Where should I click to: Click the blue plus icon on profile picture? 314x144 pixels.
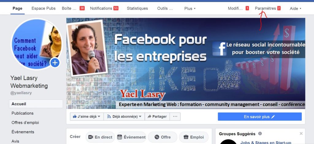(x=55, y=63)
